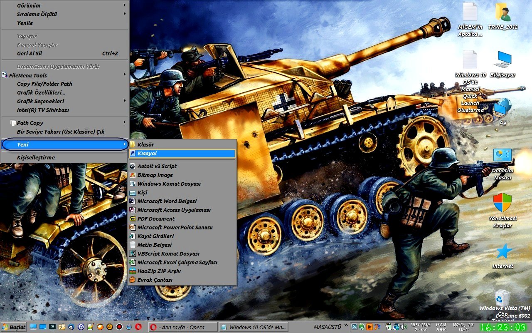Screen dimensions: 532x333
Task: Select Denetim Masası desktop icon
Action: click(502, 164)
